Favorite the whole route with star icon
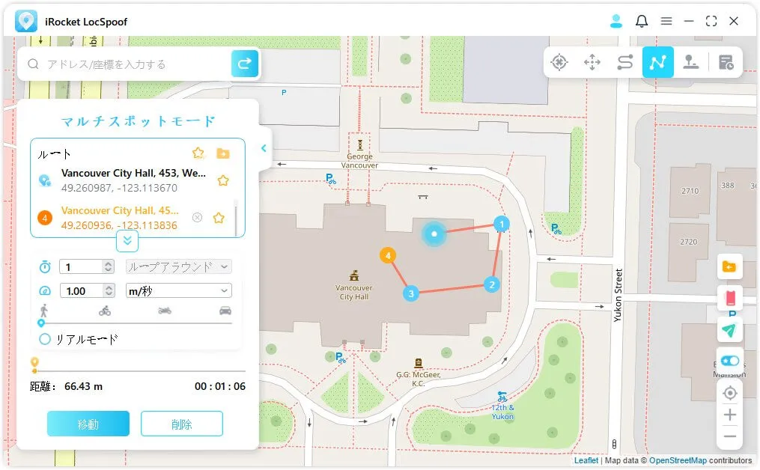760x470 pixels. tap(198, 153)
